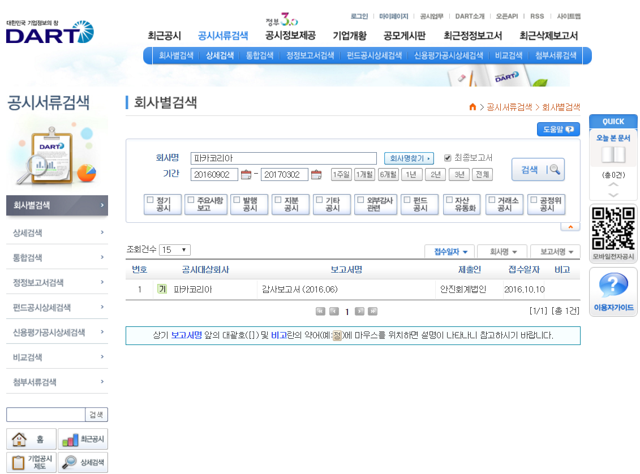Open the 모바일전자공시 QR code
Viewport: 640px width, 474px height.
tap(613, 229)
